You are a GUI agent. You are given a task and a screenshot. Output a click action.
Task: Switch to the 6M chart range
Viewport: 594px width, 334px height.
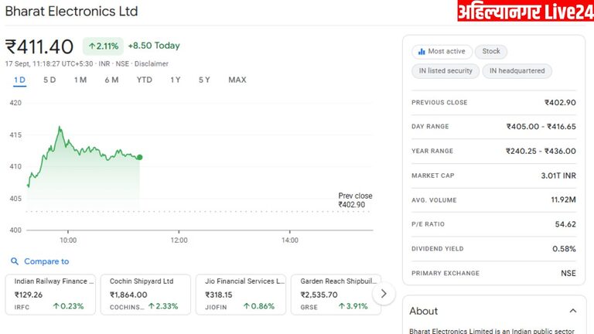point(111,80)
